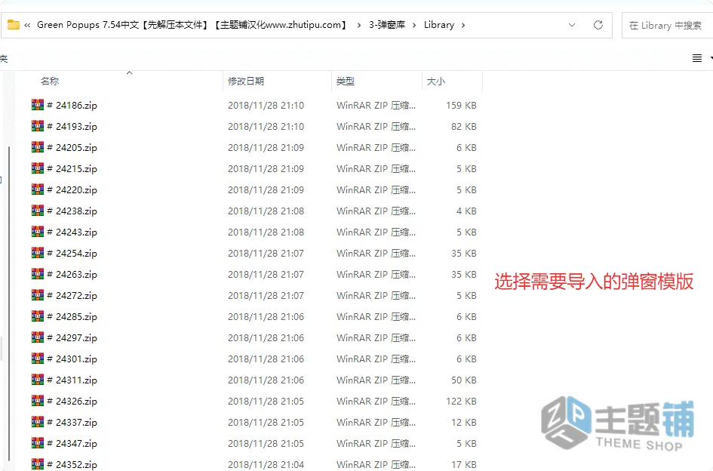Select the archive icon for 24220.zip
Image resolution: width=713 pixels, height=471 pixels.
pos(38,189)
